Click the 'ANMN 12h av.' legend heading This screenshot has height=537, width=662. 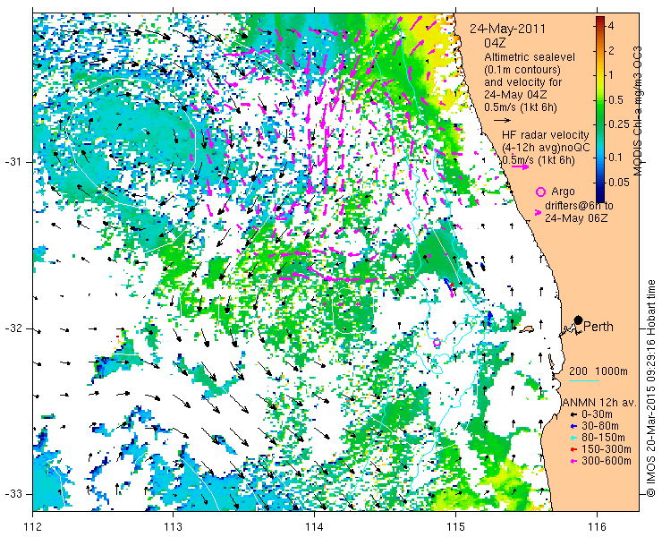pyautogui.click(x=599, y=402)
